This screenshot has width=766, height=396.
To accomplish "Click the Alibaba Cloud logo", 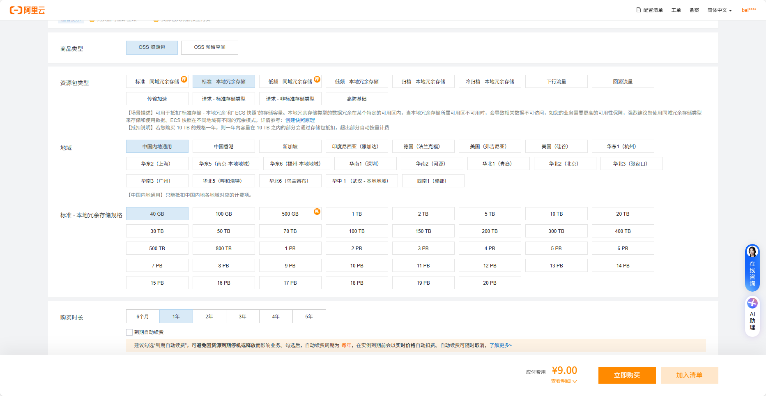I will [28, 10].
